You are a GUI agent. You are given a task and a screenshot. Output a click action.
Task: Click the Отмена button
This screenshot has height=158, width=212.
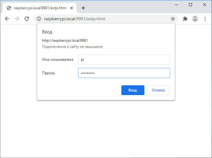[158, 90]
